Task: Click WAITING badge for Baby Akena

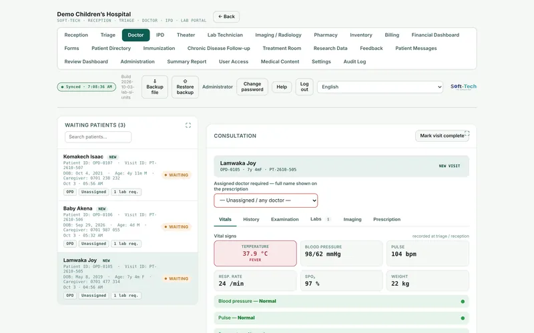Action: [x=176, y=226]
